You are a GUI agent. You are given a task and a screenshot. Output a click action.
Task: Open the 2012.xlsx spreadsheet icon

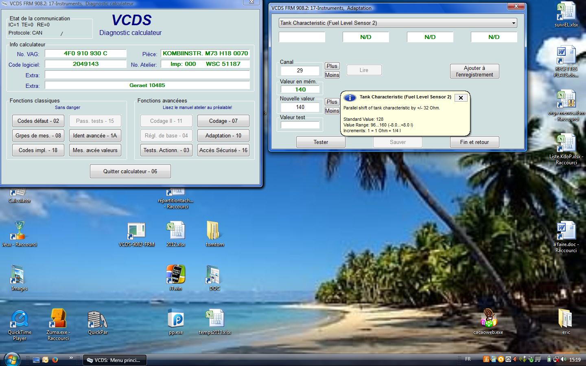coord(175,232)
